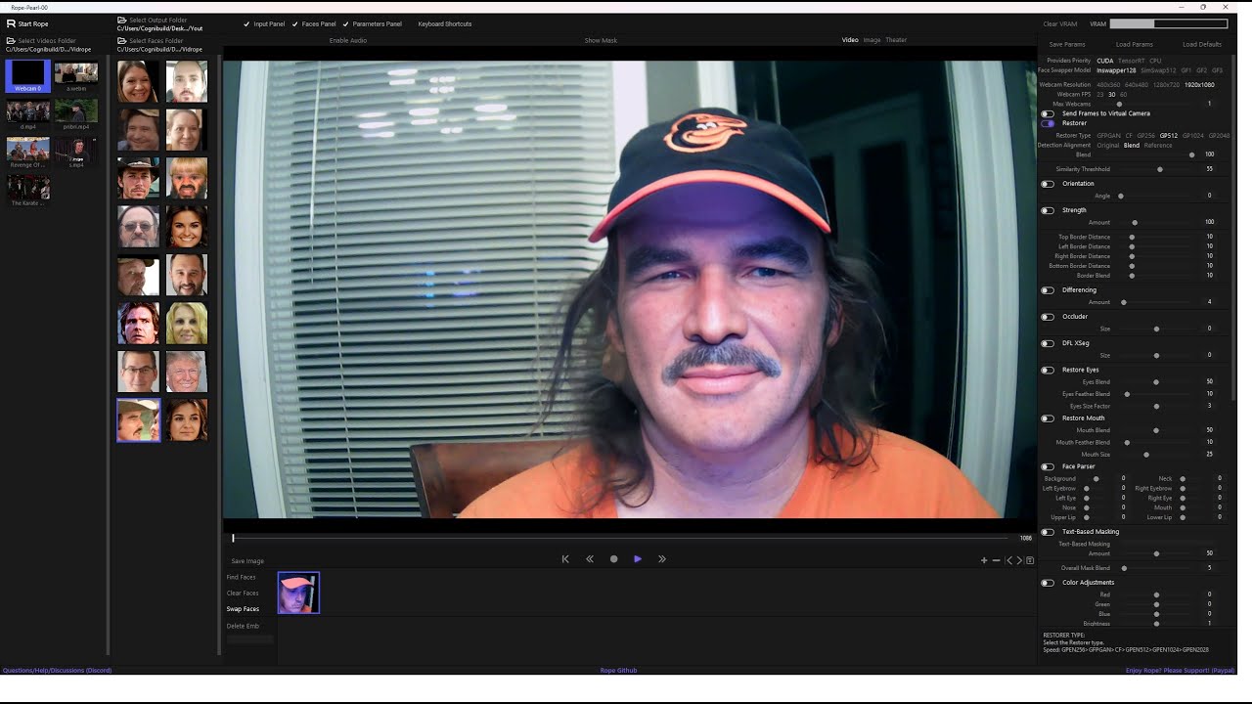Enable the Orientation toggle
Image resolution: width=1252 pixels, height=704 pixels.
(x=1048, y=184)
